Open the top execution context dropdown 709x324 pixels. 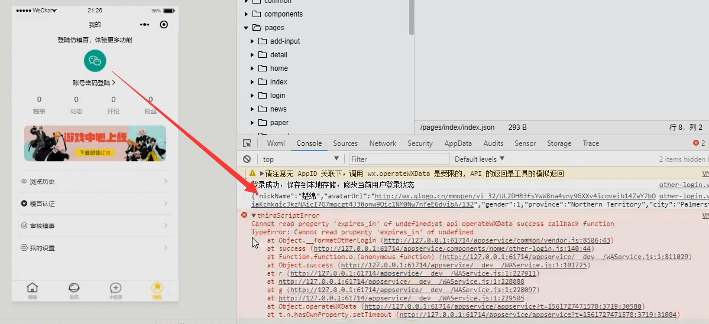click(301, 159)
